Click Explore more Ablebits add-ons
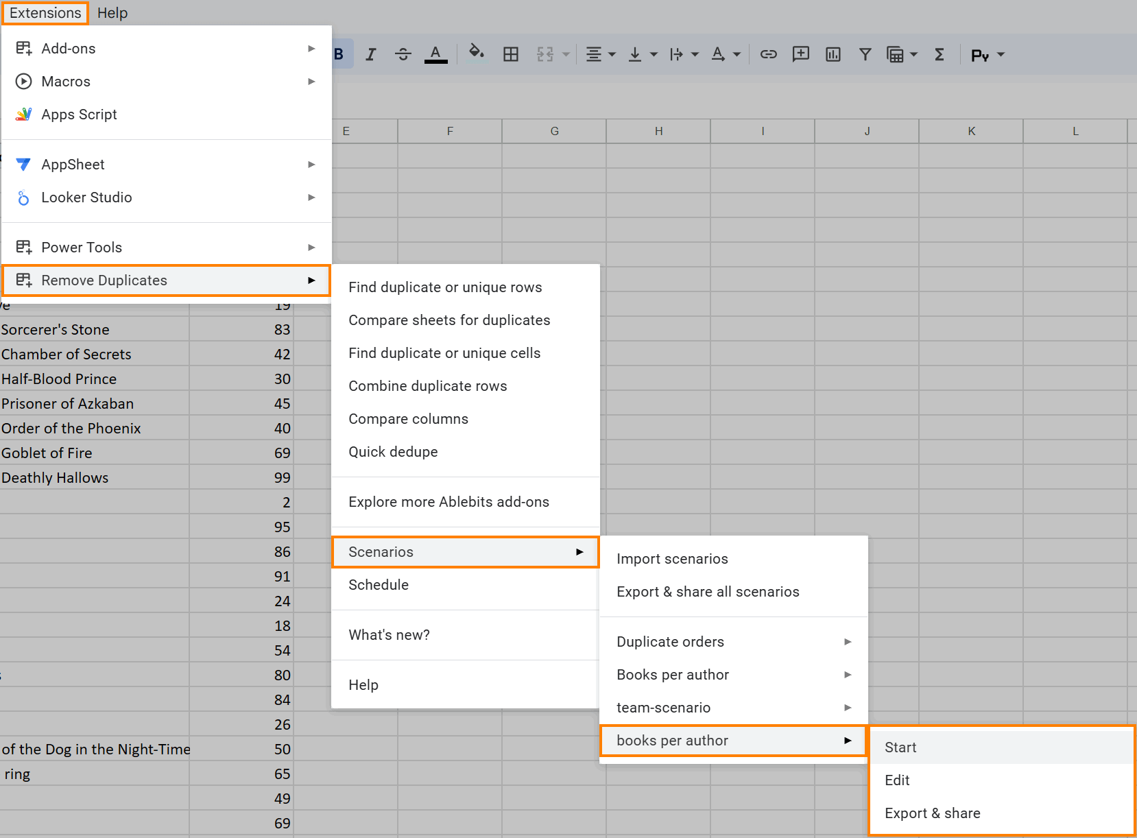Screen dimensions: 1137x838 click(x=466, y=502)
